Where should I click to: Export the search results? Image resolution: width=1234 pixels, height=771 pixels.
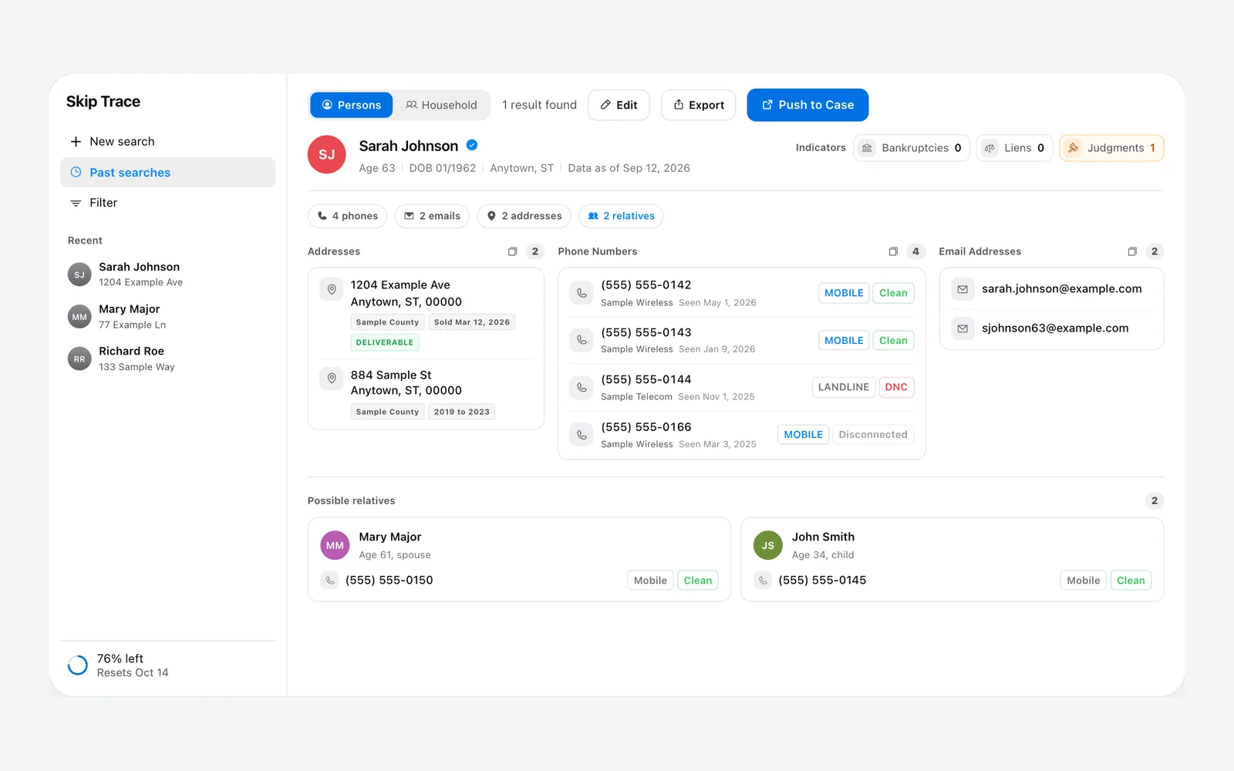(699, 105)
